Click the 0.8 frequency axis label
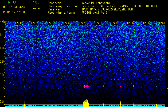 point(2,75)
